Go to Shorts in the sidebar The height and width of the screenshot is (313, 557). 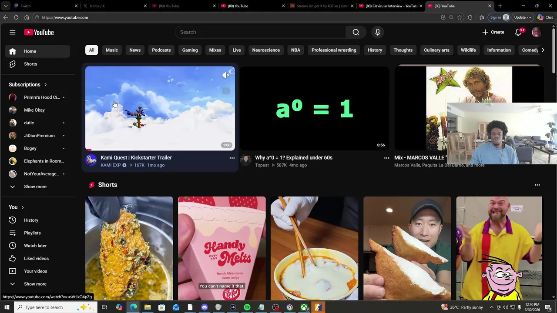coord(37,64)
